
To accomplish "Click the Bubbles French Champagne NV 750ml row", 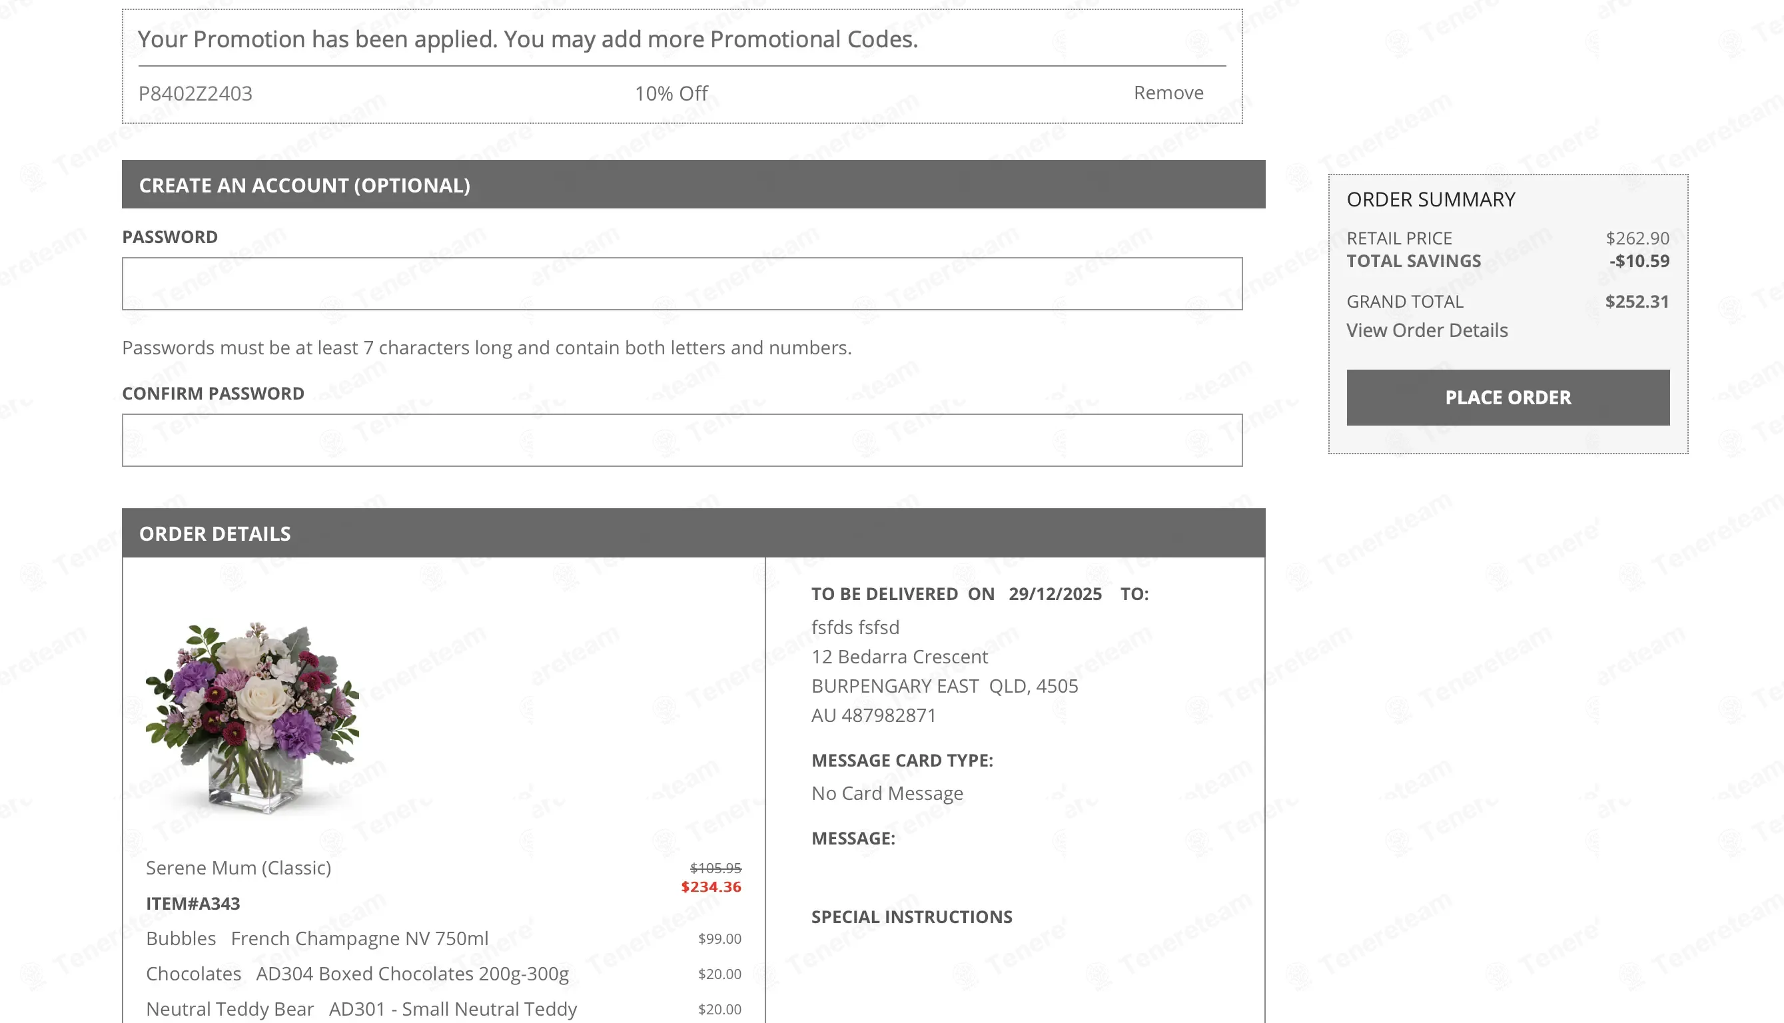I will [x=444, y=938].
